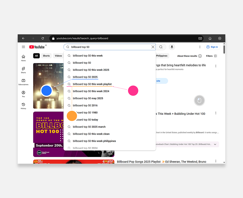Screen dimensions: 243x198
Task: Open more options on the Billboard Pop Songs result
Action: click(x=216, y=161)
